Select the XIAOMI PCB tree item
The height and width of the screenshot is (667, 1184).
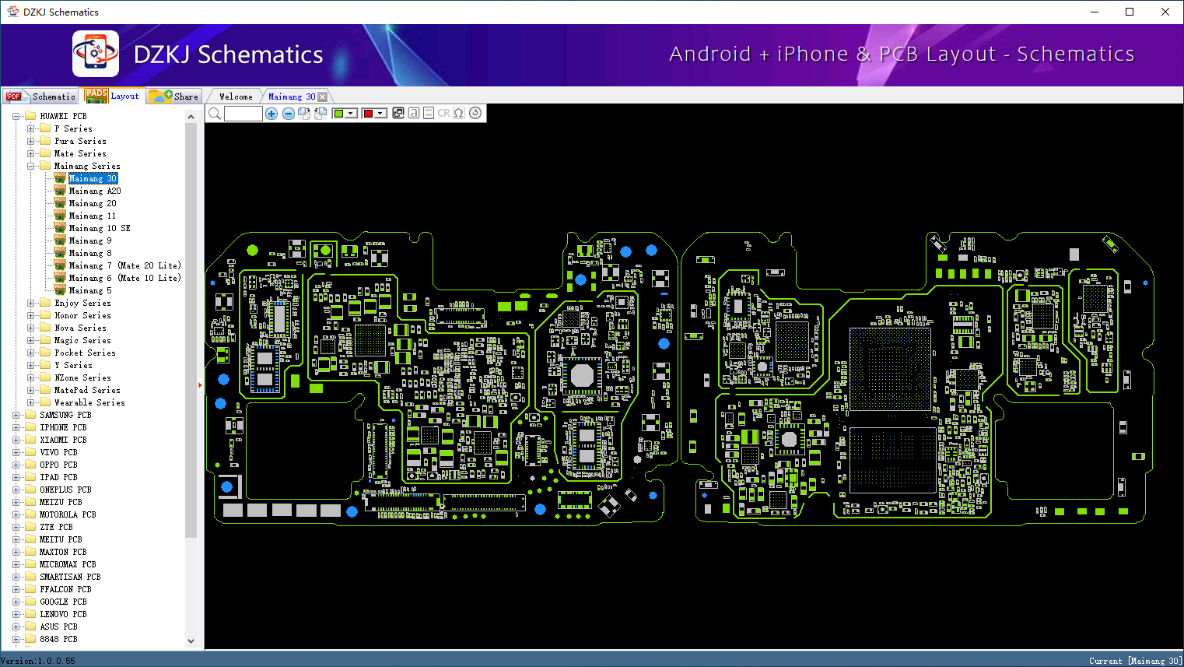pos(63,440)
